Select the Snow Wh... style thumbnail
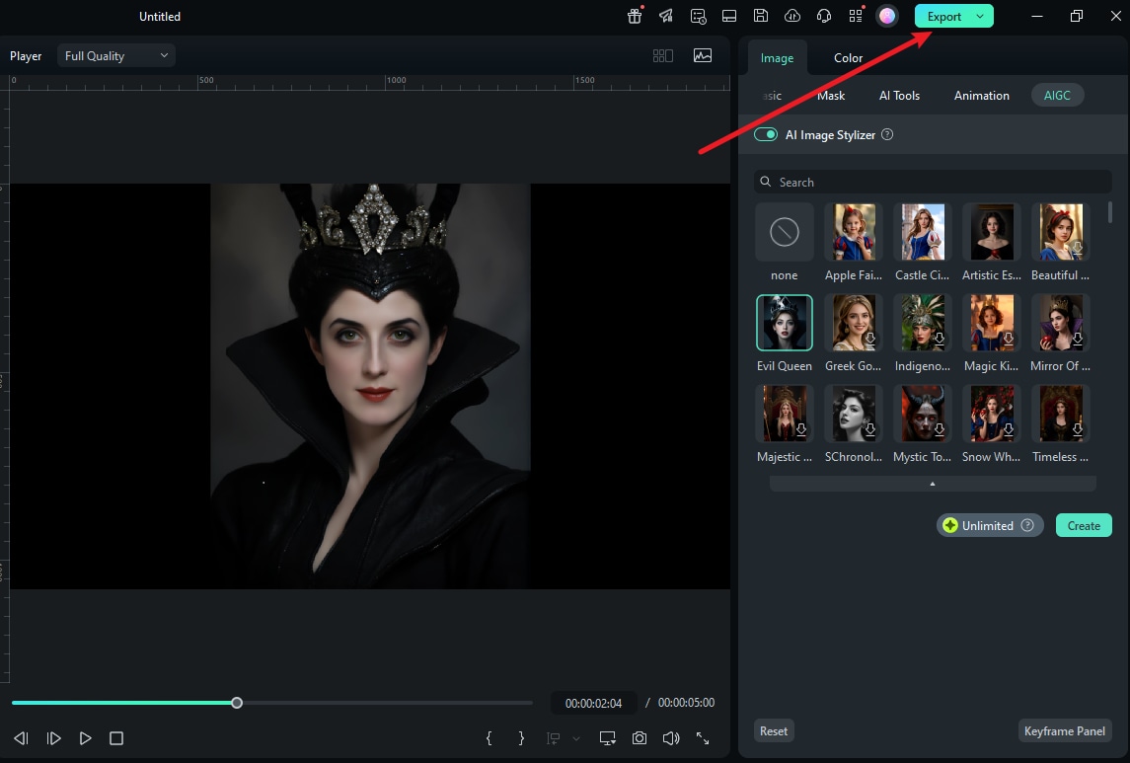Image resolution: width=1130 pixels, height=763 pixels. (x=992, y=414)
